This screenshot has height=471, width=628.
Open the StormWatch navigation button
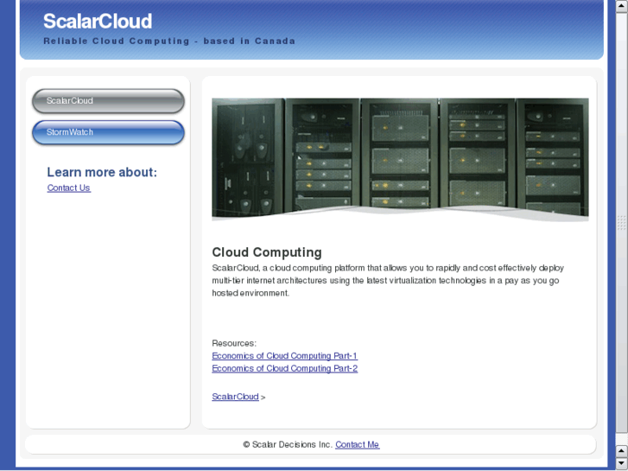(x=108, y=132)
